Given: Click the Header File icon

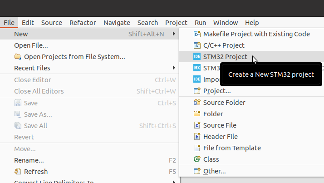Looking at the screenshot, I should (x=197, y=137).
